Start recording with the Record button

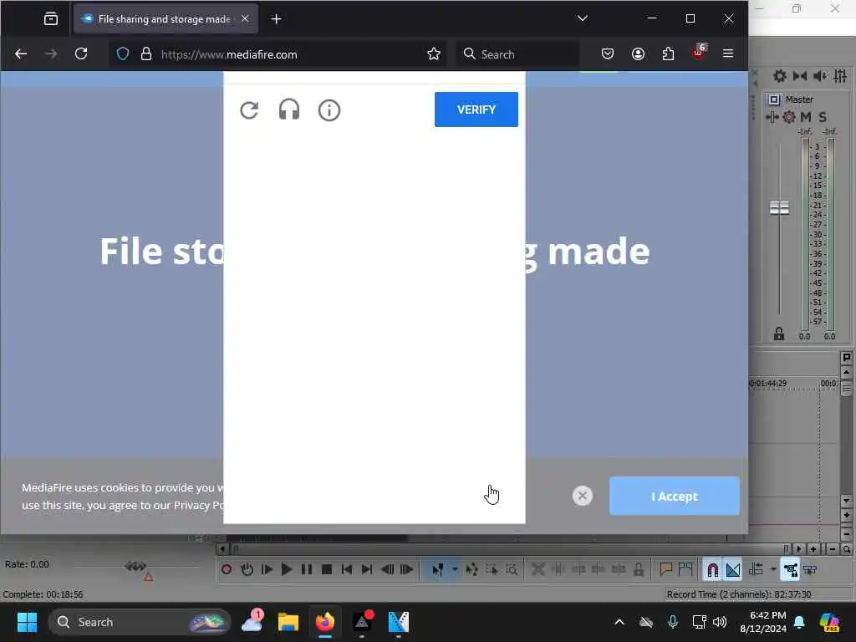click(x=226, y=569)
